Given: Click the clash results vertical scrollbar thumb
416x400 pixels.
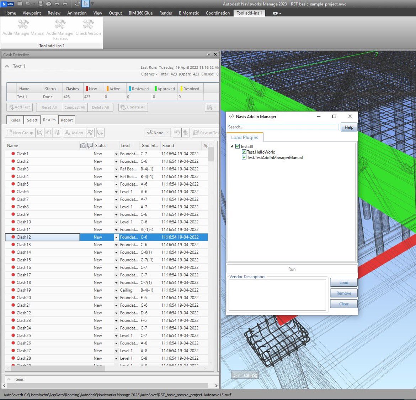Looking at the screenshot, I should click(x=210, y=154).
